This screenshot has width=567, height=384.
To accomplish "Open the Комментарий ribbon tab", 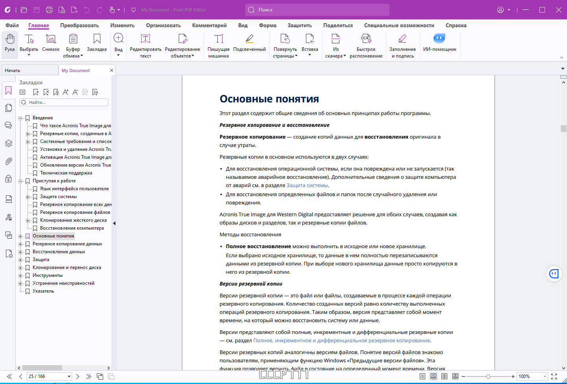I will [x=209, y=25].
